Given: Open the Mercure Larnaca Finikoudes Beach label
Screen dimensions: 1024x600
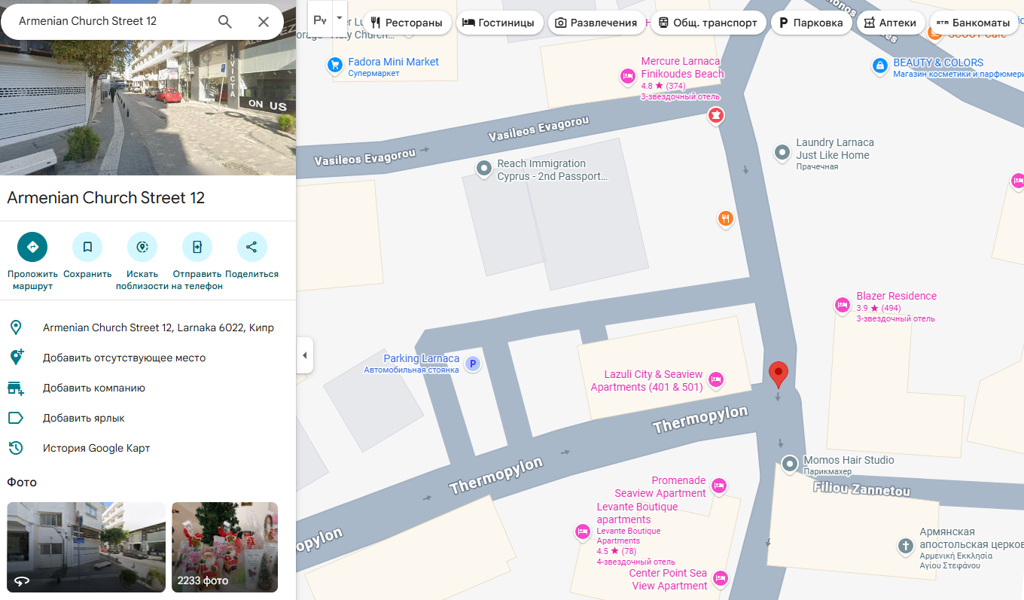Looking at the screenshot, I should (x=682, y=68).
